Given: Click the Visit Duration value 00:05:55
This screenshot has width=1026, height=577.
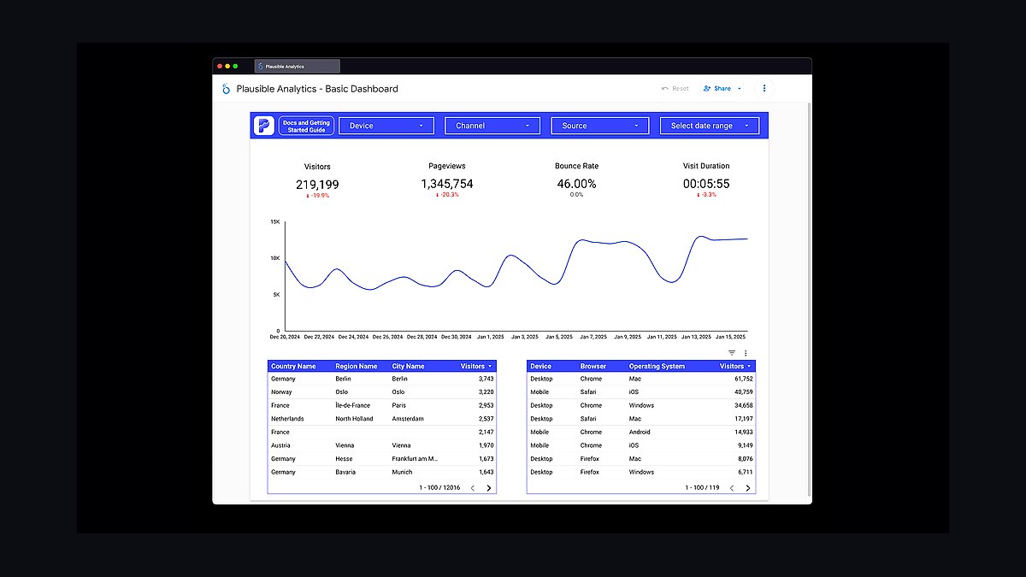Looking at the screenshot, I should pos(706,184).
